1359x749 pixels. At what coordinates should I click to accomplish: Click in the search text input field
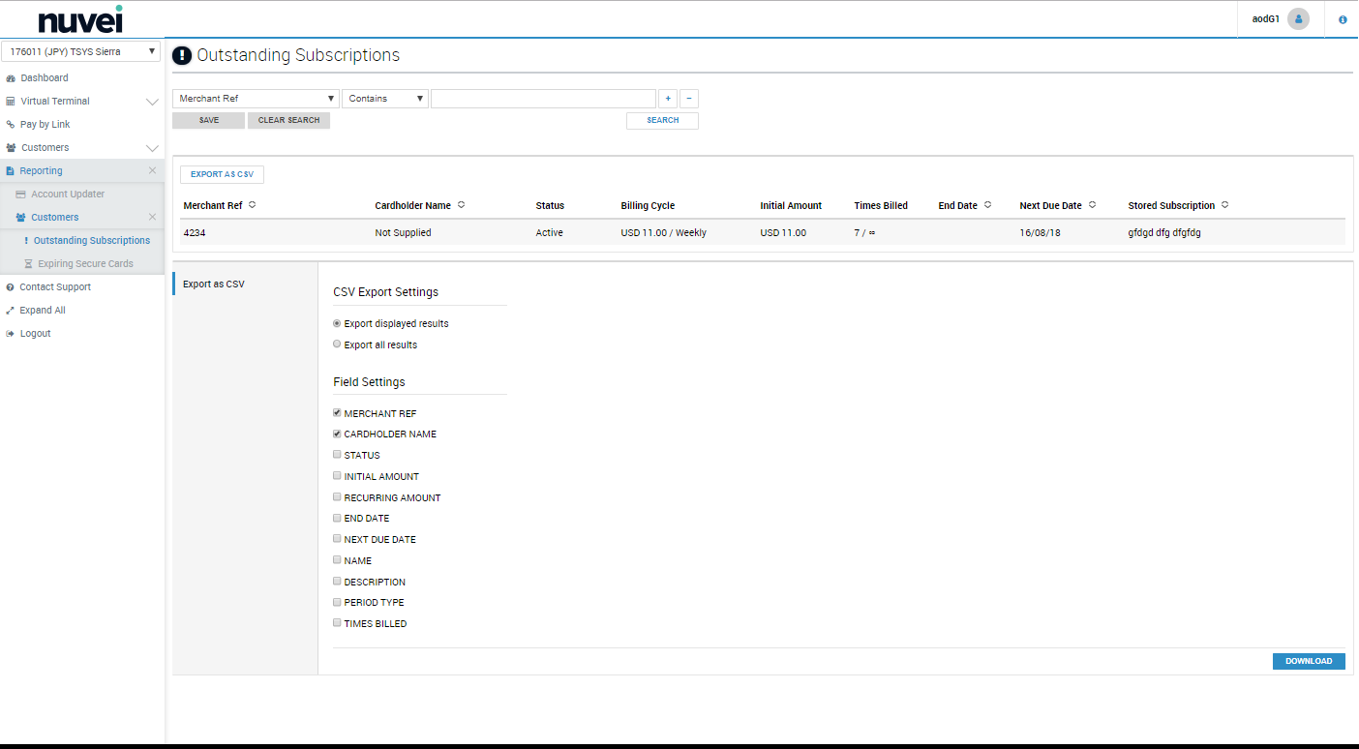543,99
